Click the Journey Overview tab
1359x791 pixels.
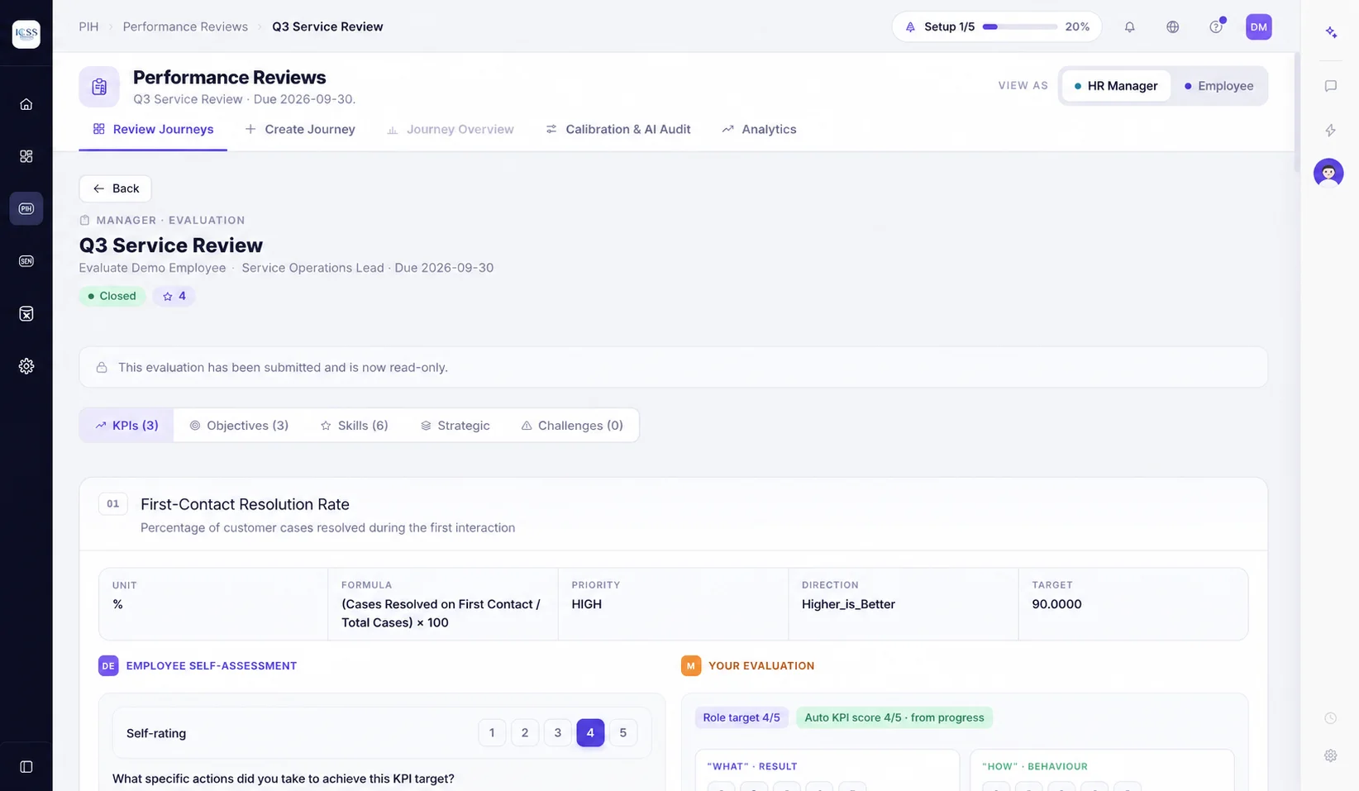coord(451,129)
